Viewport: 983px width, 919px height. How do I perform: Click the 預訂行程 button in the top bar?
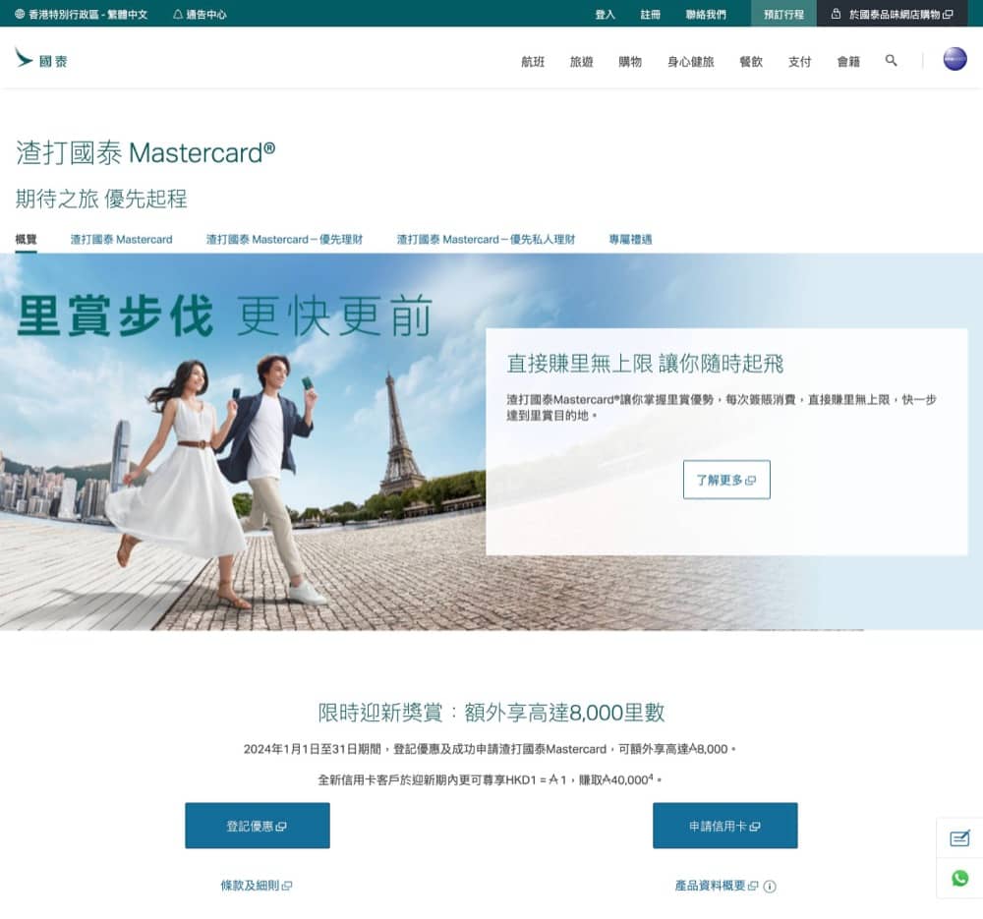pos(783,14)
